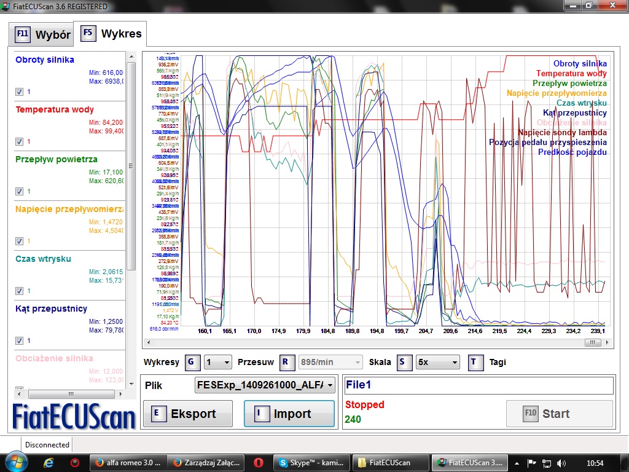Click the S shortcut icon beside Skala
This screenshot has width=629, height=472.
(405, 363)
